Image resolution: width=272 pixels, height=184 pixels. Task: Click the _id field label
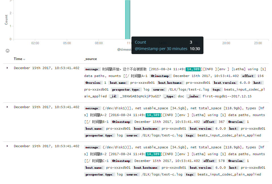click(114, 96)
